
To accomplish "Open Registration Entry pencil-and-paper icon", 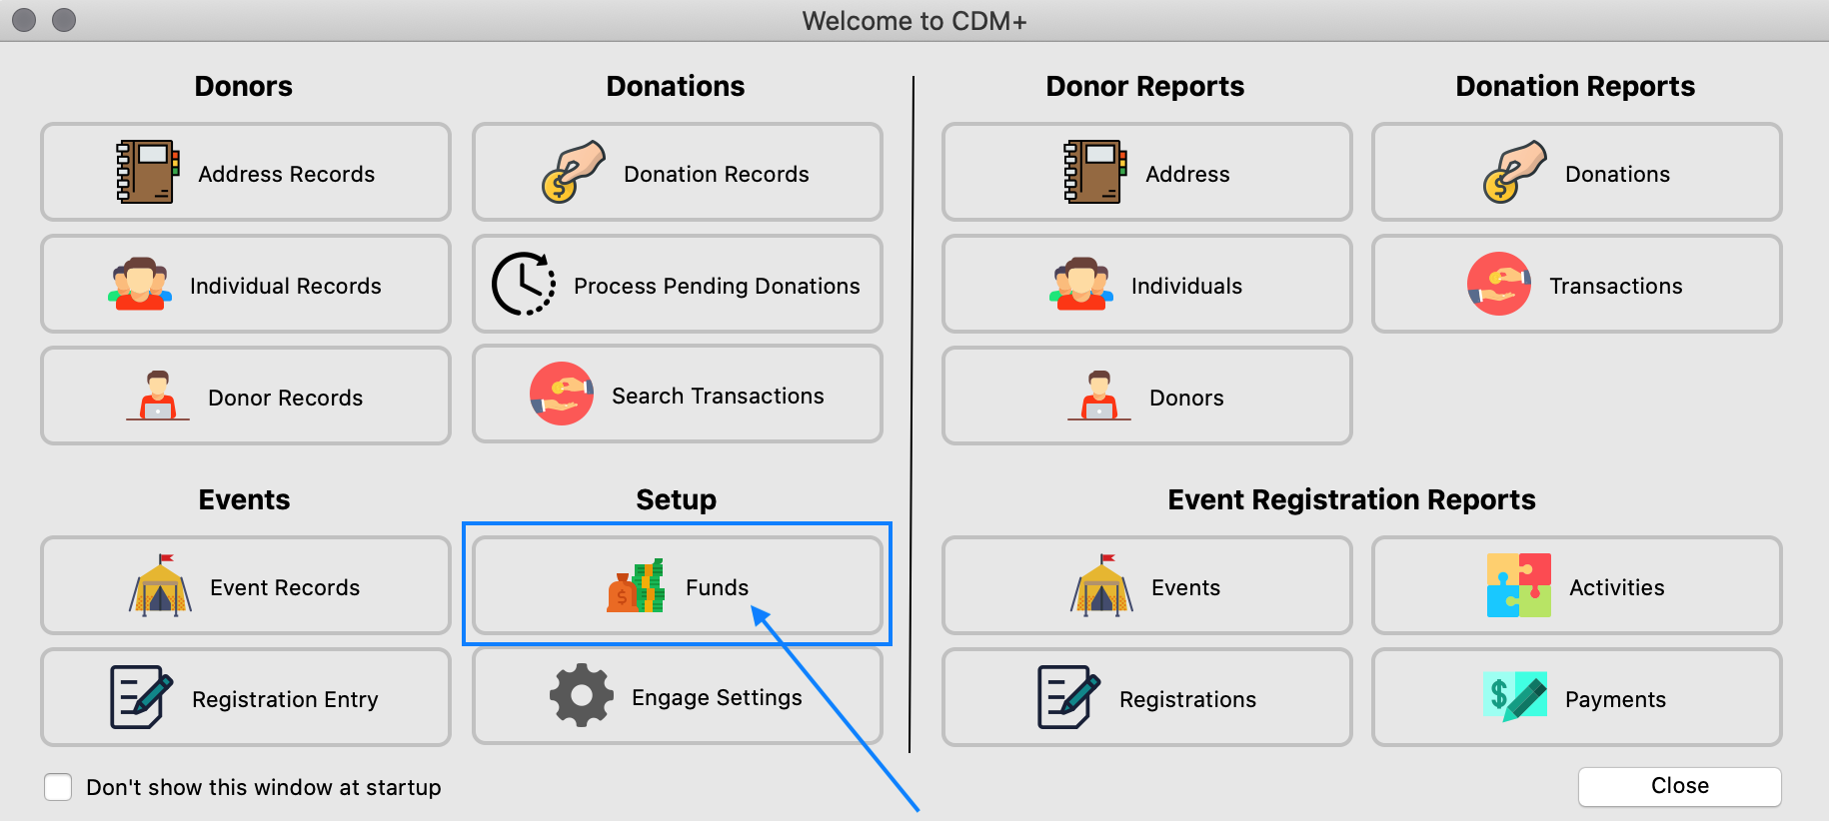I will point(141,697).
